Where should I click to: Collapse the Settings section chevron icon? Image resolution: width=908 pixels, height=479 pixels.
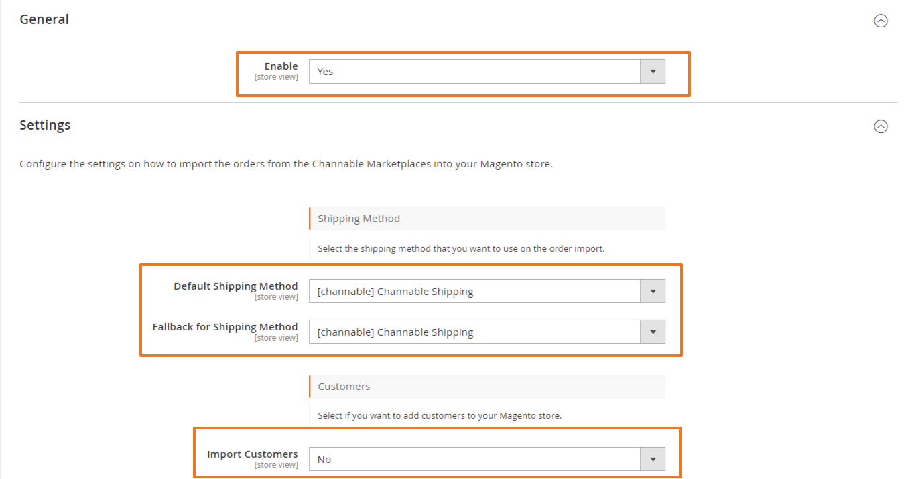pyautogui.click(x=881, y=126)
